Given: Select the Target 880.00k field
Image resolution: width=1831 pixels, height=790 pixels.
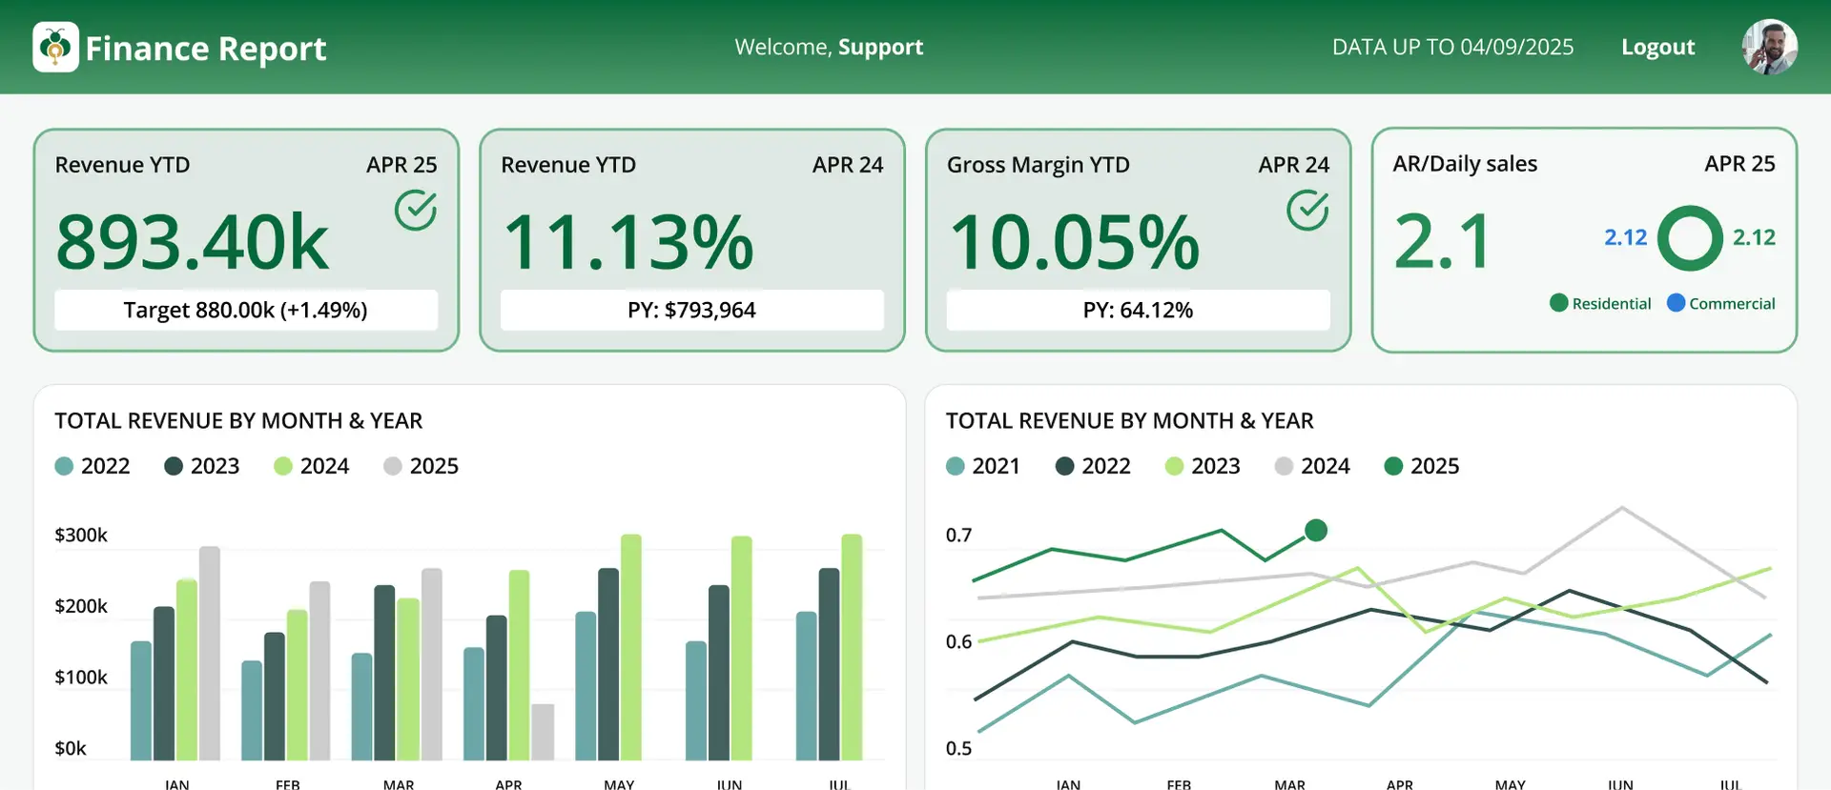Looking at the screenshot, I should point(246,311).
